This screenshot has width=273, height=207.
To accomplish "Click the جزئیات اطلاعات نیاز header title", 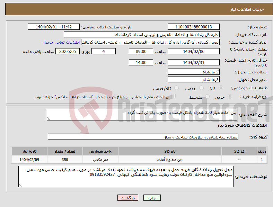I will click(247, 9).
